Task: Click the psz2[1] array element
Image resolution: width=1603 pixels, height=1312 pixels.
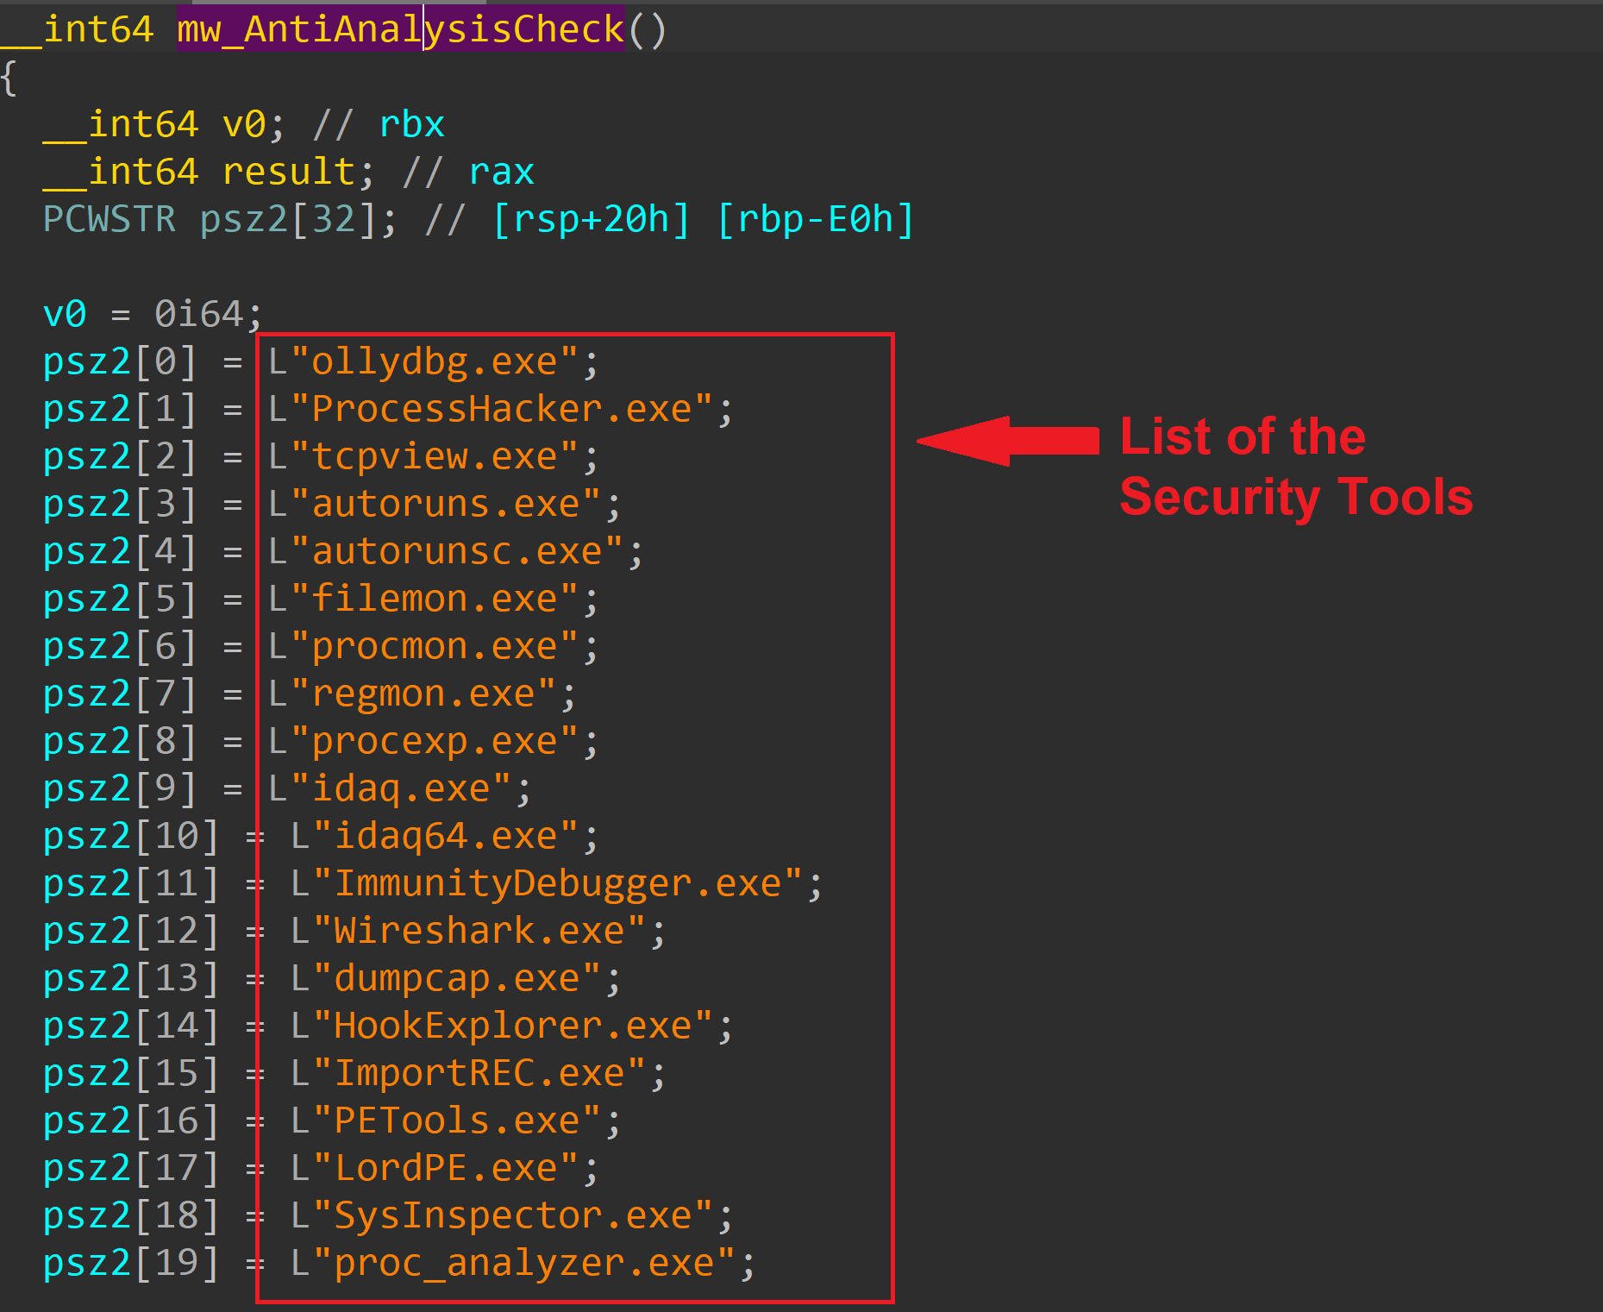Action: pyautogui.click(x=121, y=409)
